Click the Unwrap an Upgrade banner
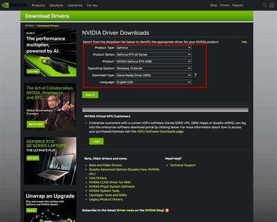The width and height of the screenshot is (277, 222). pyautogui.click(x=50, y=207)
